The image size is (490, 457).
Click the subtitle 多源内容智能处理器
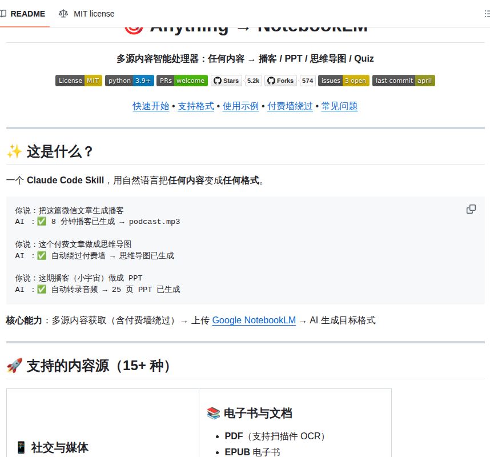(x=158, y=58)
